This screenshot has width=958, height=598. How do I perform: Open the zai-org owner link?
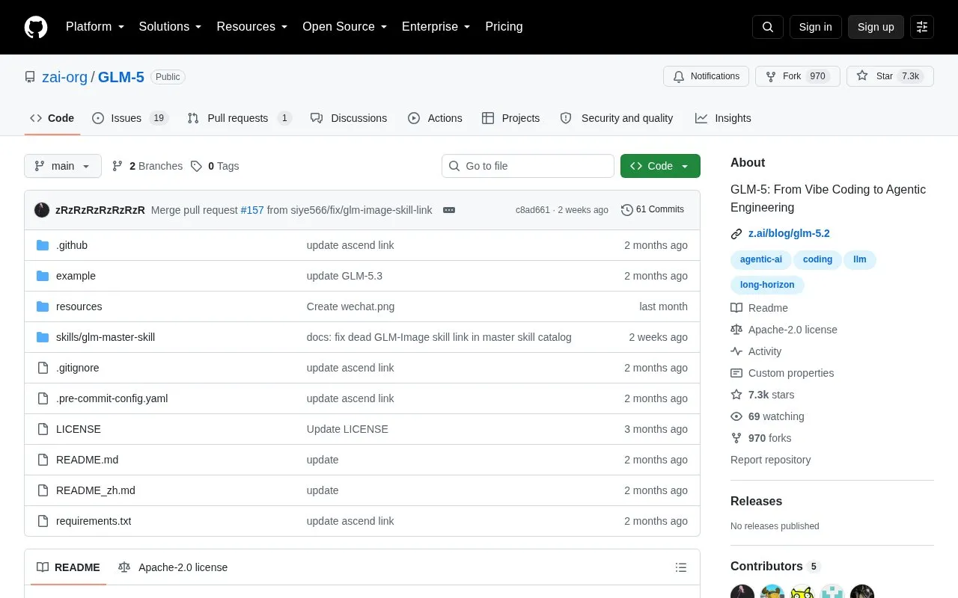coord(64,77)
